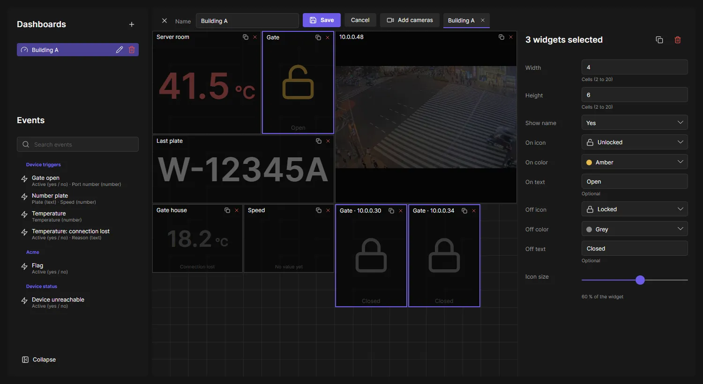
Task: Edit the Off text field
Action: (x=635, y=248)
